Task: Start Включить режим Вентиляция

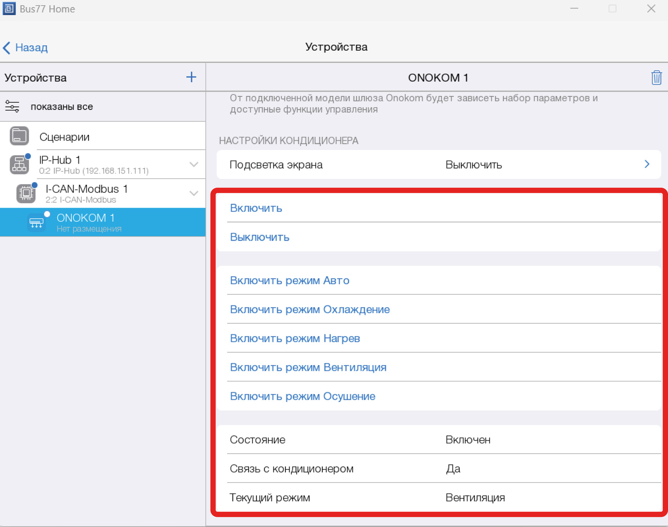Action: tap(308, 367)
